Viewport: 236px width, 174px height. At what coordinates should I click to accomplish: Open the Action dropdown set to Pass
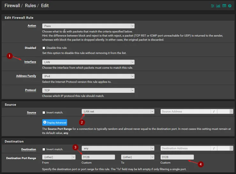88,26
